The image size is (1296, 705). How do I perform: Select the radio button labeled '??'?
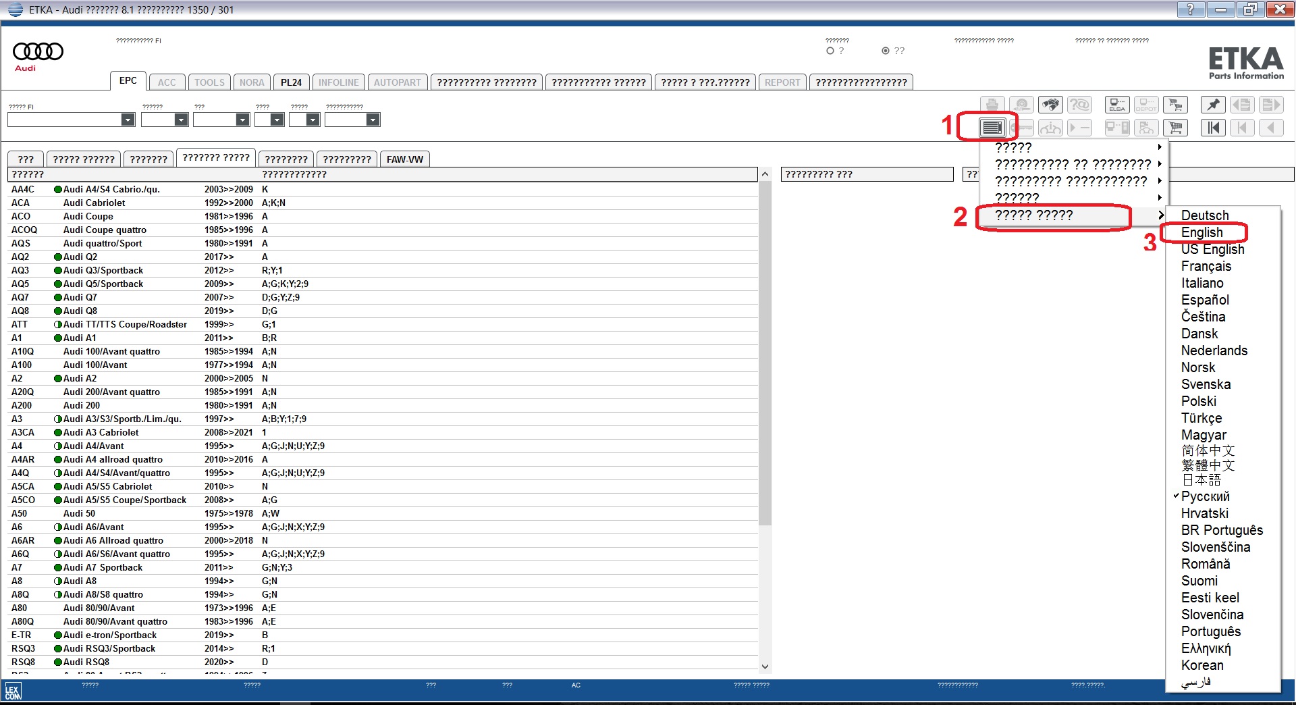click(886, 51)
